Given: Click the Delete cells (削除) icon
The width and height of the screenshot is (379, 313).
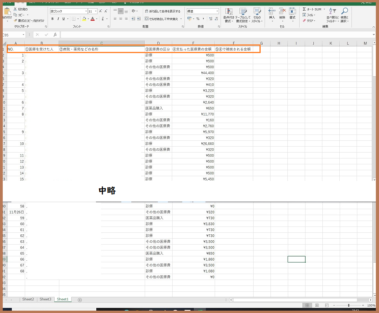Looking at the screenshot, I should pyautogui.click(x=282, y=11).
